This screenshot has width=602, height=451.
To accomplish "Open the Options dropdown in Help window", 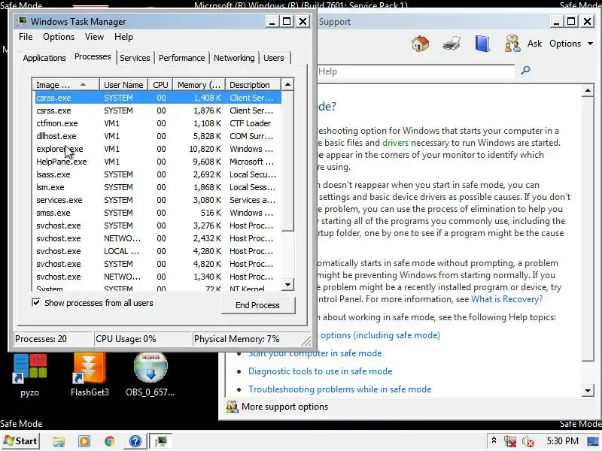I will [571, 44].
